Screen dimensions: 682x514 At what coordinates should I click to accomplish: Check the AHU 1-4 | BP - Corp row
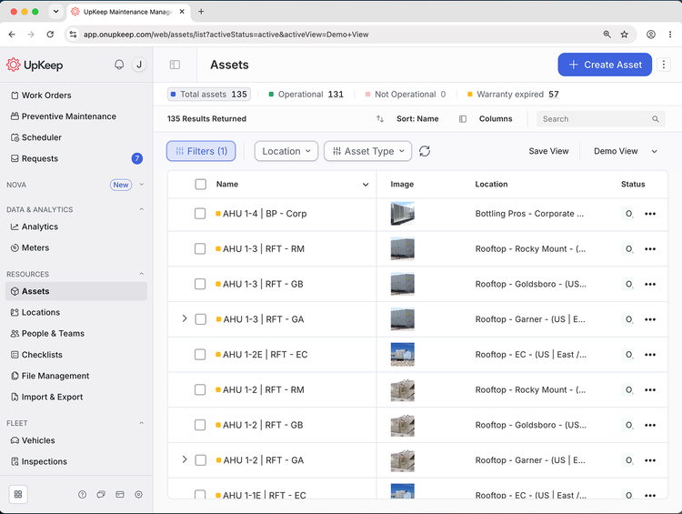click(200, 214)
